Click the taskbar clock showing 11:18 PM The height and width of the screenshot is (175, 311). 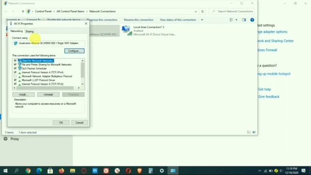click(x=292, y=171)
